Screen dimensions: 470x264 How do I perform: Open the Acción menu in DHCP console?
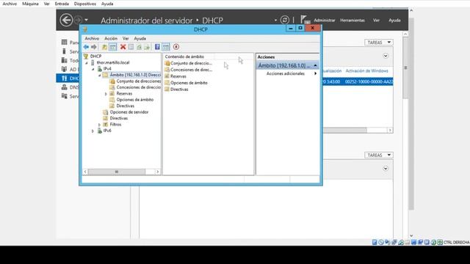pos(111,39)
